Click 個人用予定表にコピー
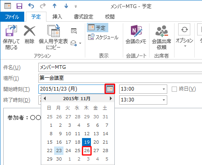 [53, 37]
